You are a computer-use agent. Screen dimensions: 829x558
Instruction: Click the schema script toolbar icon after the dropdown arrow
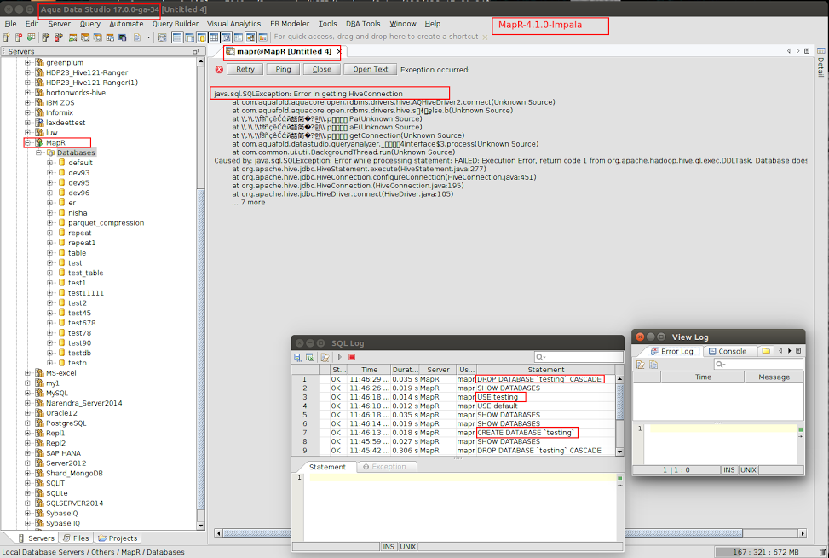pyautogui.click(x=163, y=37)
